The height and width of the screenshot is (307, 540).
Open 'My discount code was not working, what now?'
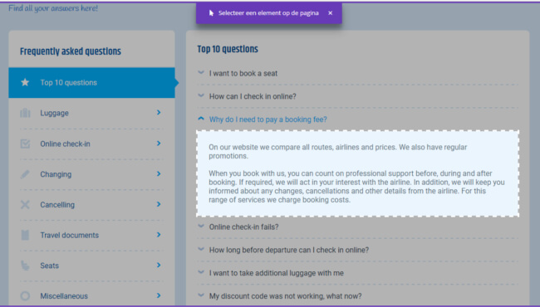[x=286, y=296]
